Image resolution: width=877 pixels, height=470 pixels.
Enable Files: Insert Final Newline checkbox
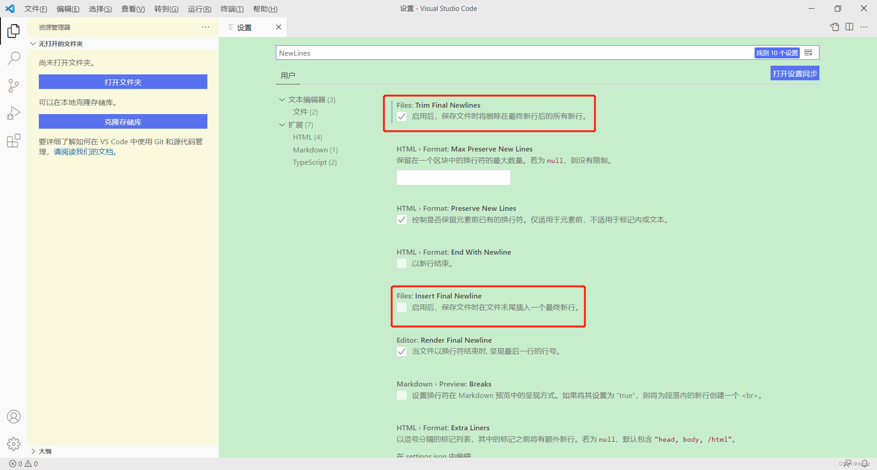402,307
